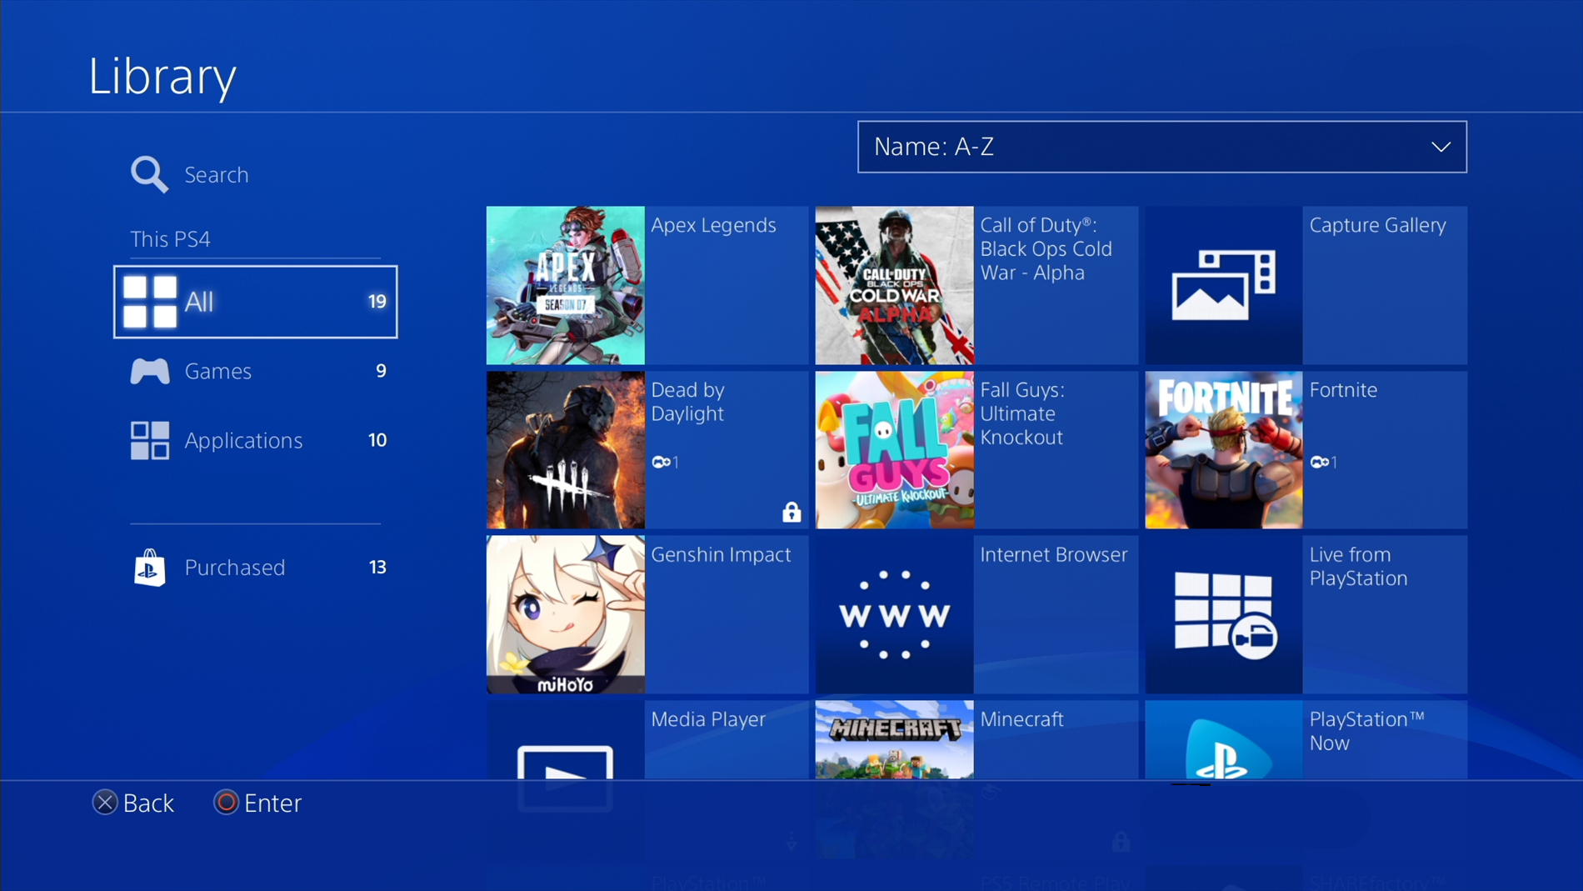Open the Genshin Impact cover thumbnail
Image resolution: width=1583 pixels, height=891 pixels.
565,614
